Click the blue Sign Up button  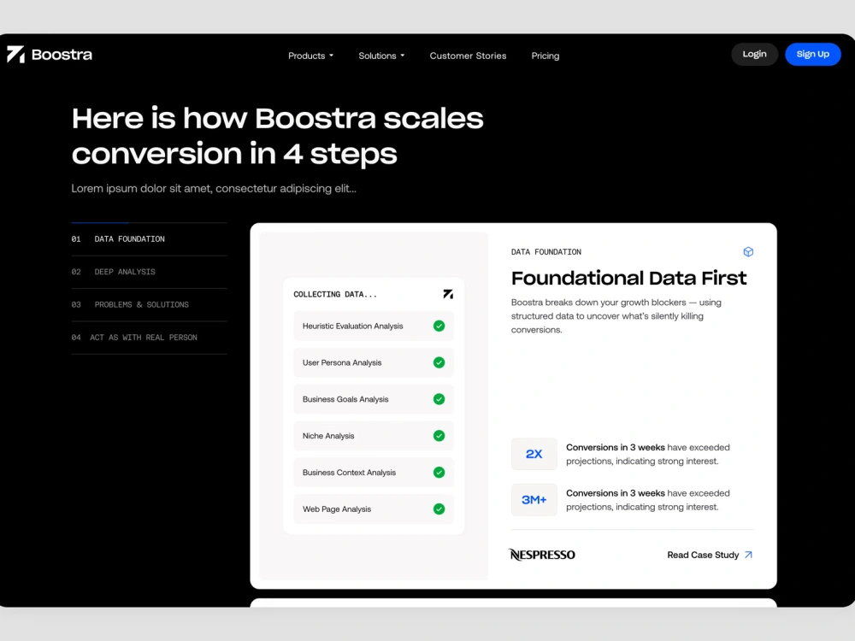(812, 54)
